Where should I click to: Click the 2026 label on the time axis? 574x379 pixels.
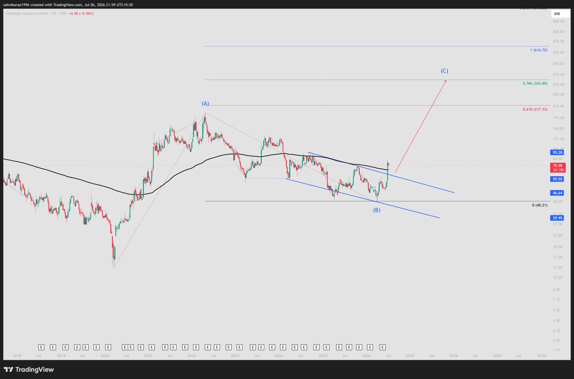click(366, 356)
